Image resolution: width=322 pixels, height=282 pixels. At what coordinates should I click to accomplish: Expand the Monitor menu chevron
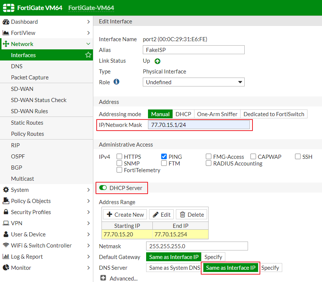coord(88,268)
